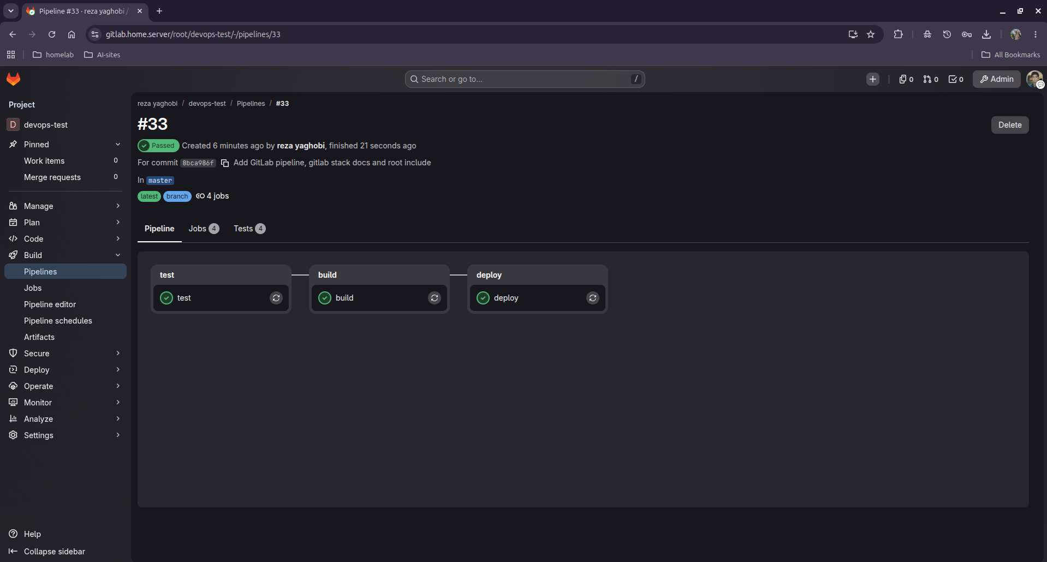Open Merge requests in sidebar

pyautogui.click(x=66, y=177)
